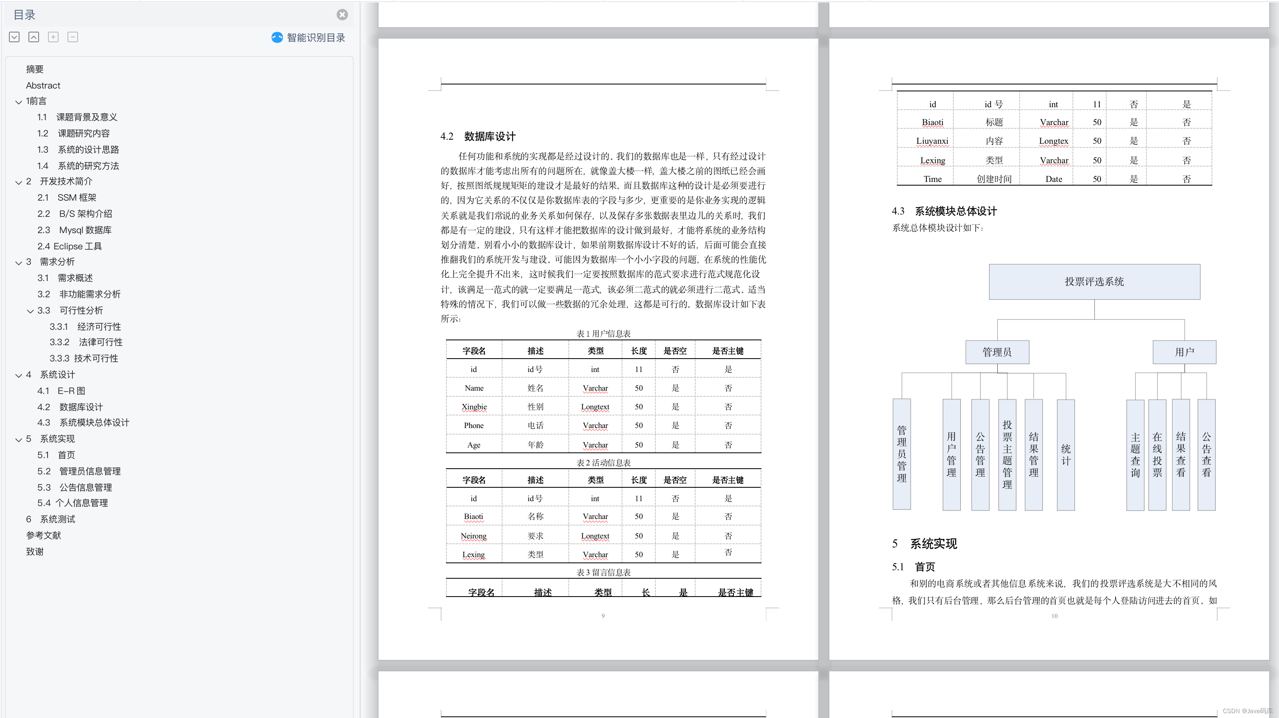
Task: Open outline entry 1.3 系统的设计思路
Action: point(78,150)
